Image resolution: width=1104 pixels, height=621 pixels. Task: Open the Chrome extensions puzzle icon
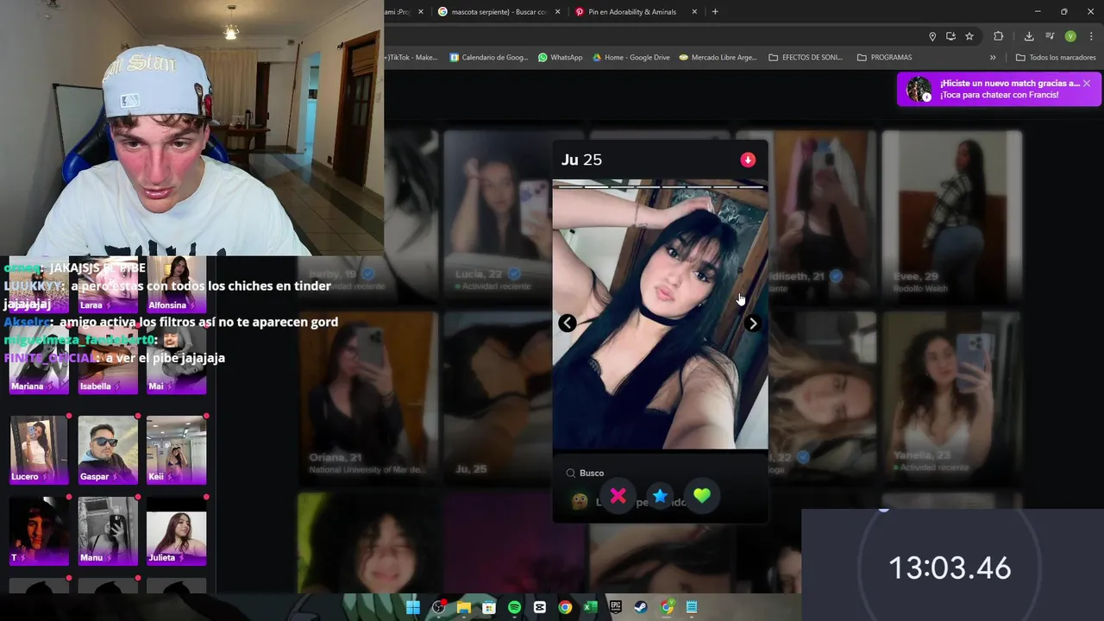[999, 36]
